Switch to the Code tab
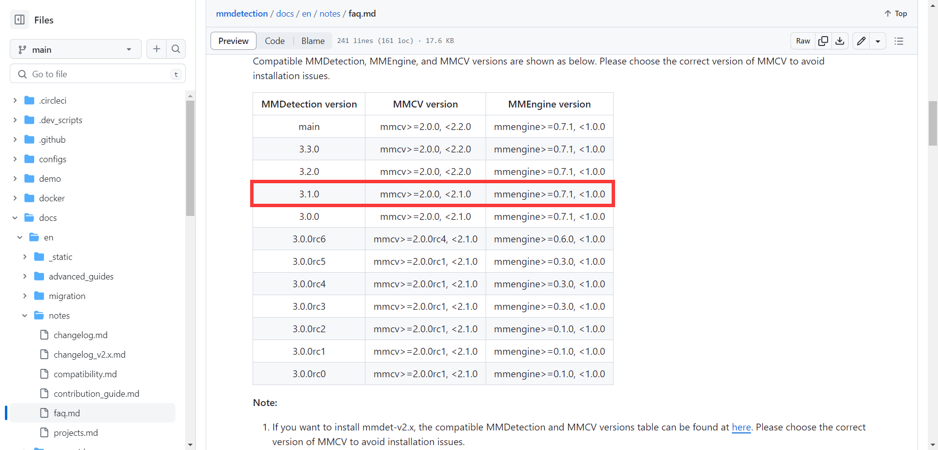The height and width of the screenshot is (450, 938). click(x=275, y=41)
